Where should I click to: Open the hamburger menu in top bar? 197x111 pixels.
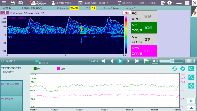point(4,3)
